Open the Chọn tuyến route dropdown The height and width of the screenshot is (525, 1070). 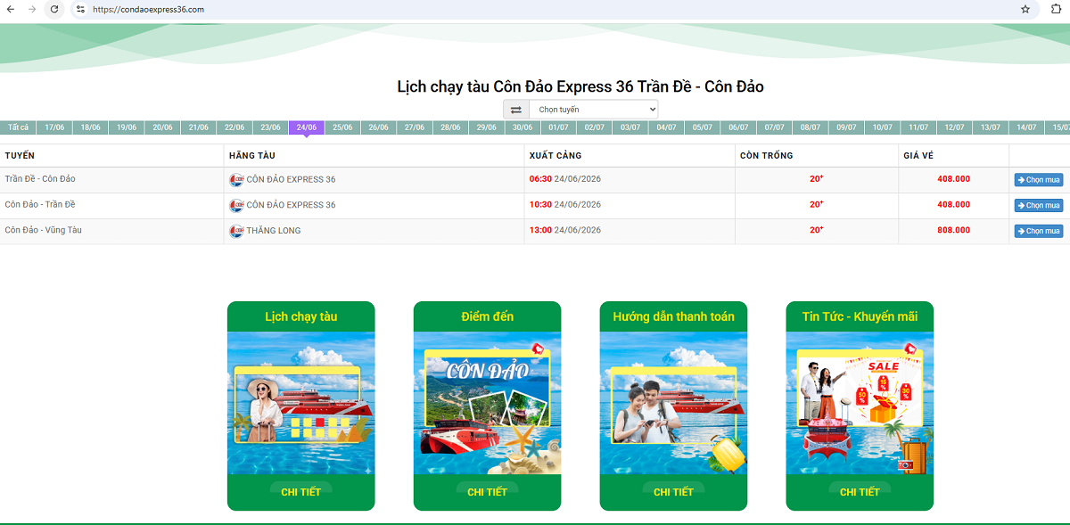(x=594, y=110)
